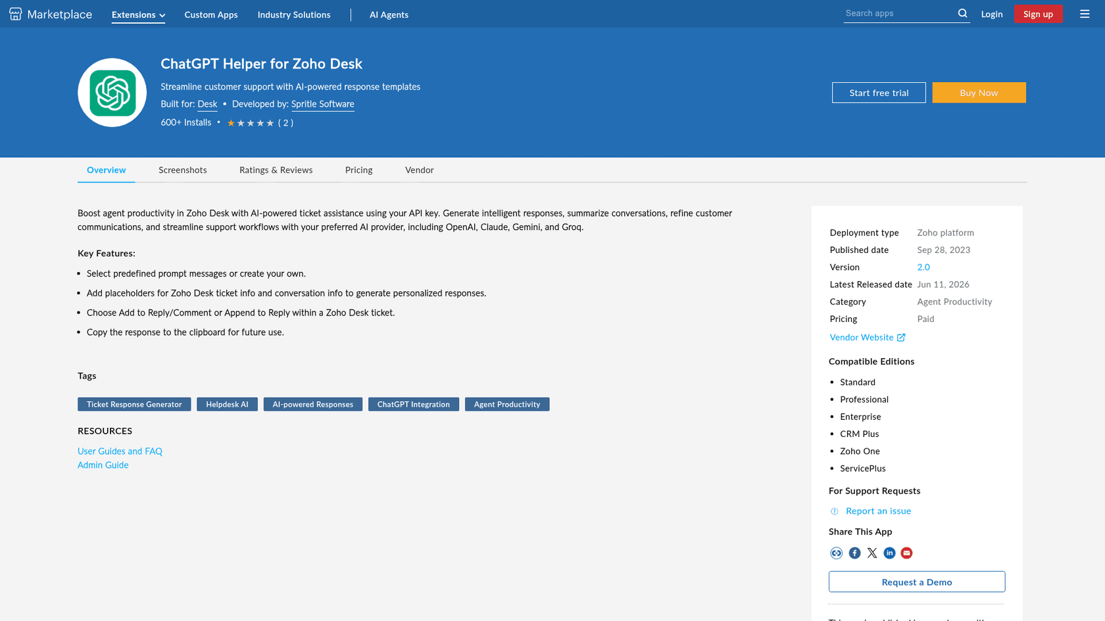Click the Marketplace store logo icon

click(15, 14)
